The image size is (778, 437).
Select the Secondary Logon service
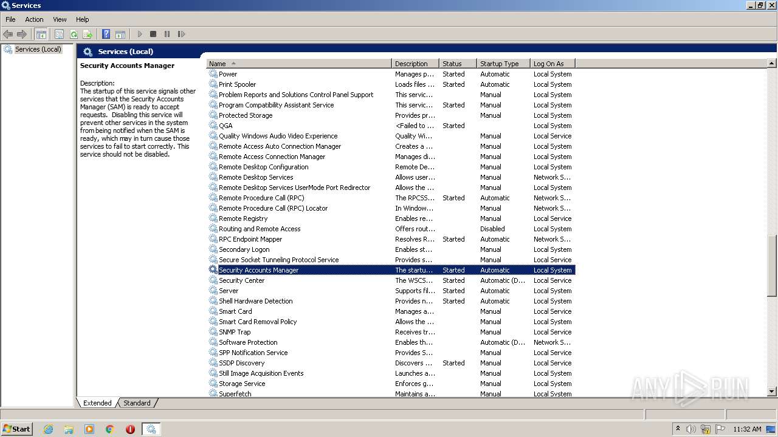coord(391,249)
